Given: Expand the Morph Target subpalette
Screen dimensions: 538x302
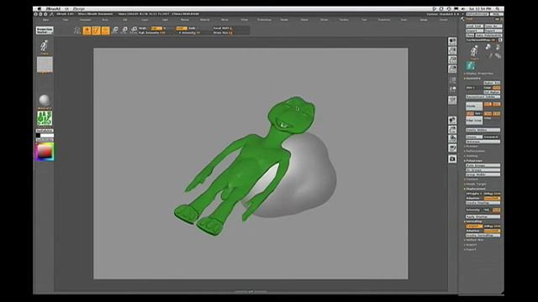Looking at the screenshot, I should tap(476, 184).
